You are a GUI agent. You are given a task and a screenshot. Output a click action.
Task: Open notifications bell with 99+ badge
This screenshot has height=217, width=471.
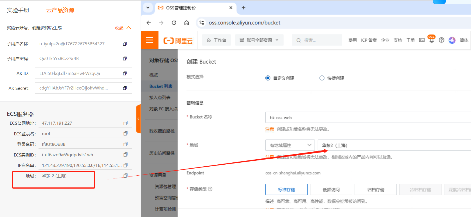tap(431, 39)
